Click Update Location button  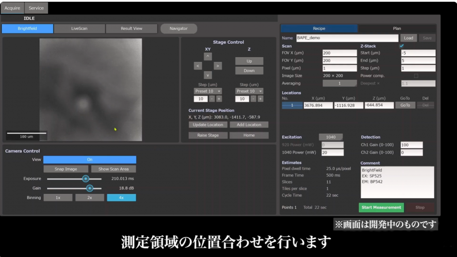click(x=208, y=125)
